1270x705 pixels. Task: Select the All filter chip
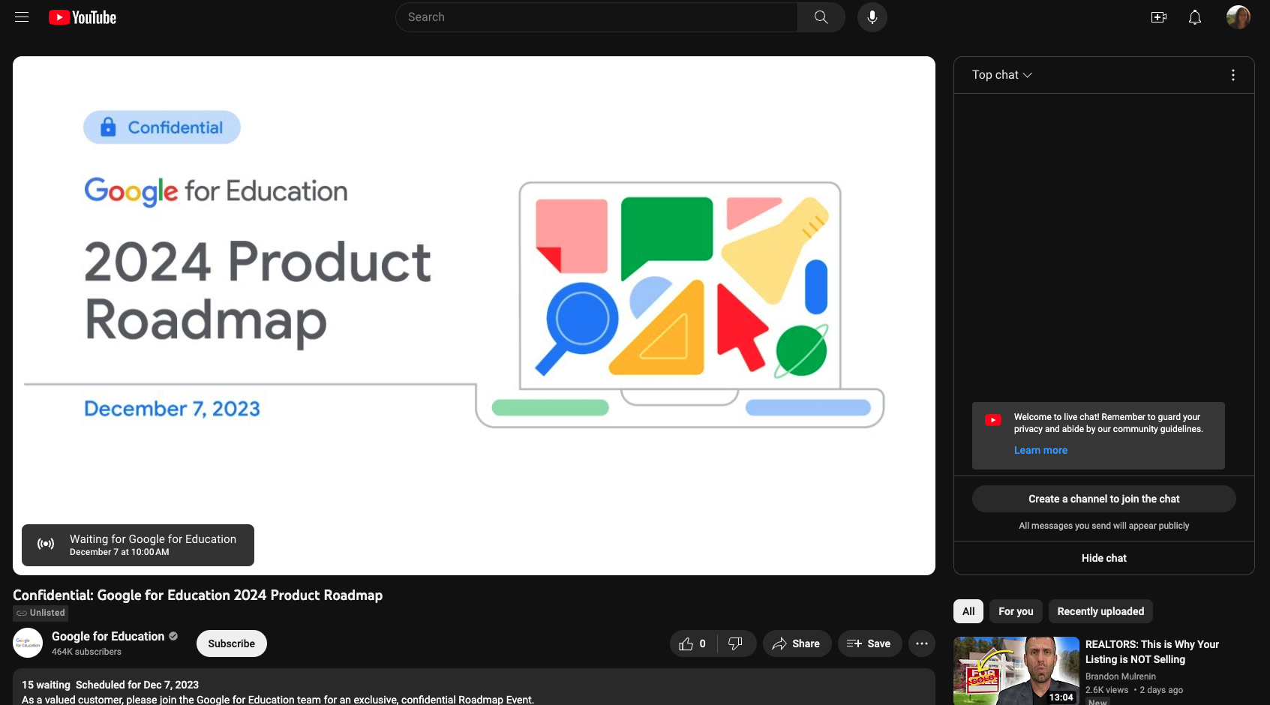click(x=968, y=611)
